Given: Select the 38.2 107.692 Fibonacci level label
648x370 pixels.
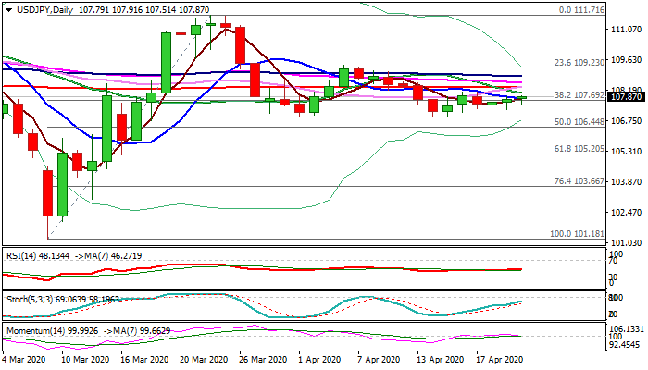Looking at the screenshot, I should [579, 95].
